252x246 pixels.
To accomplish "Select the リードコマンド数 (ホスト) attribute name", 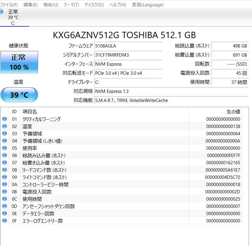I will coord(44,170).
